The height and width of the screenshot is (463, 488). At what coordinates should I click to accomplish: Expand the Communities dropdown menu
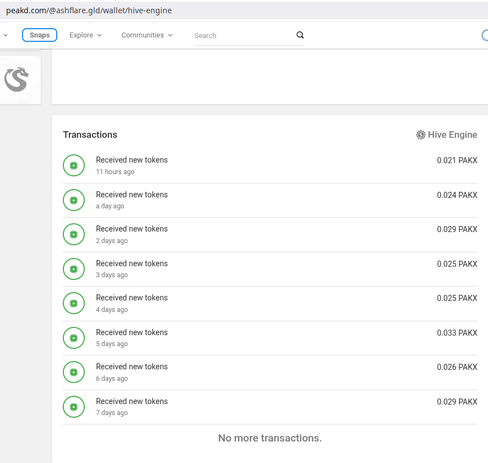click(147, 35)
